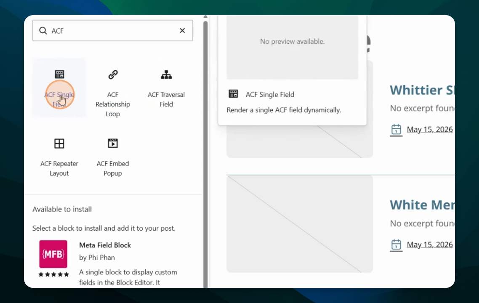
Task: Select the Whittier featured image placeholder
Action: (300, 141)
